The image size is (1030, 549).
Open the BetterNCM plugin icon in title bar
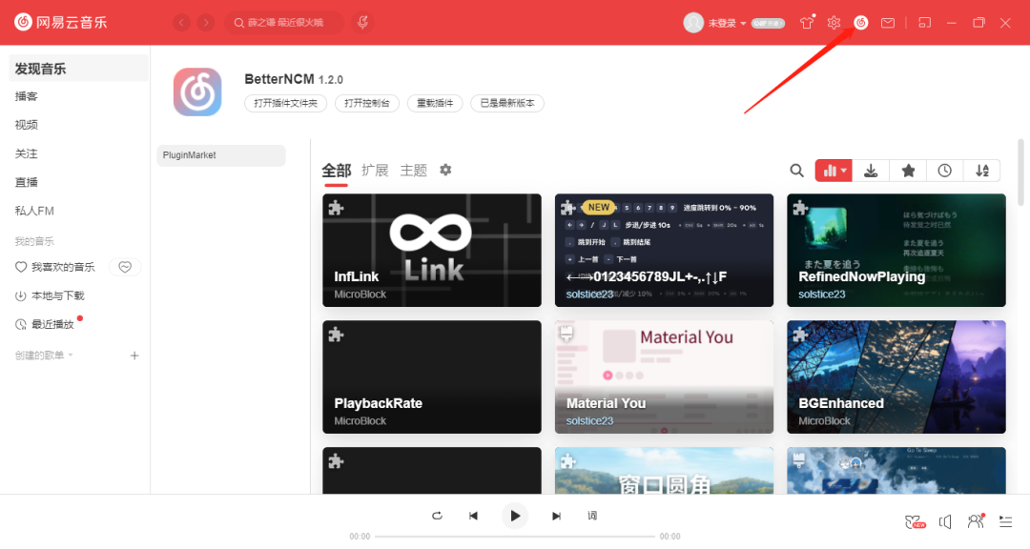coord(860,23)
